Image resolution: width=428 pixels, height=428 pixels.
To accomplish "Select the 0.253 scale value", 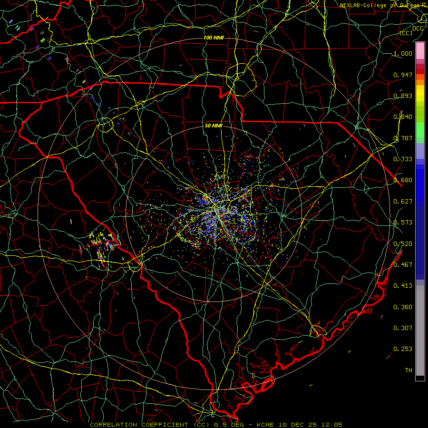I will (x=403, y=349).
